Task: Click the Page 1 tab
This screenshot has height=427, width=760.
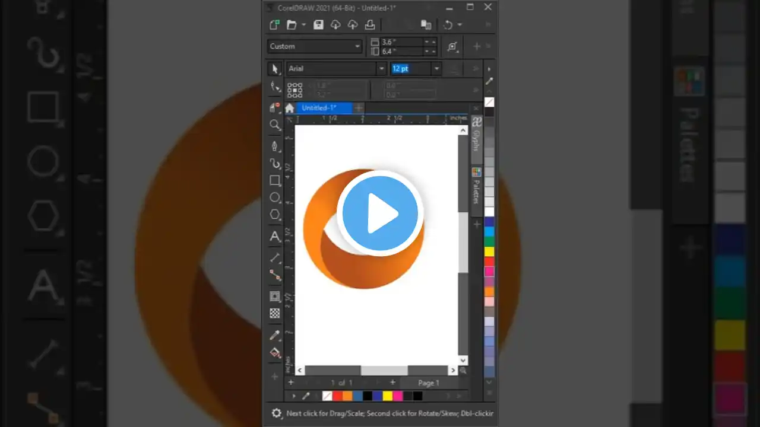Action: point(429,383)
